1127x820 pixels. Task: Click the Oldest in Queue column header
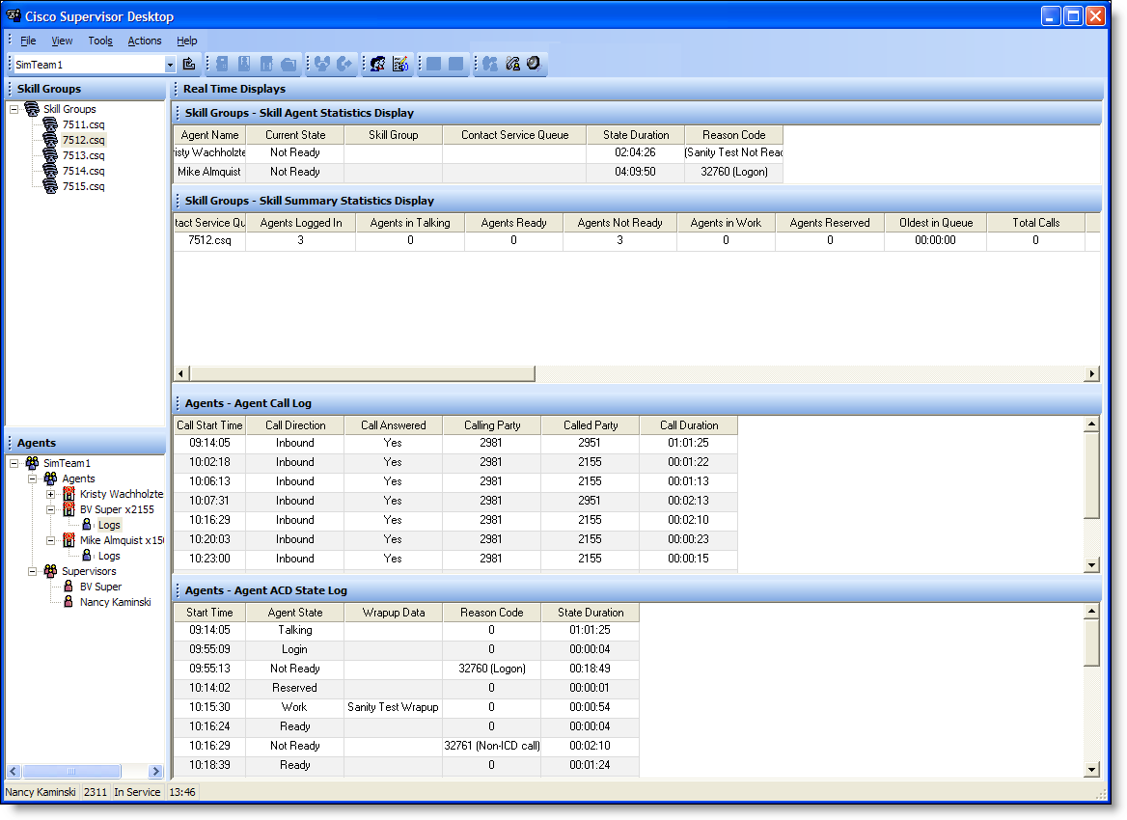click(935, 223)
